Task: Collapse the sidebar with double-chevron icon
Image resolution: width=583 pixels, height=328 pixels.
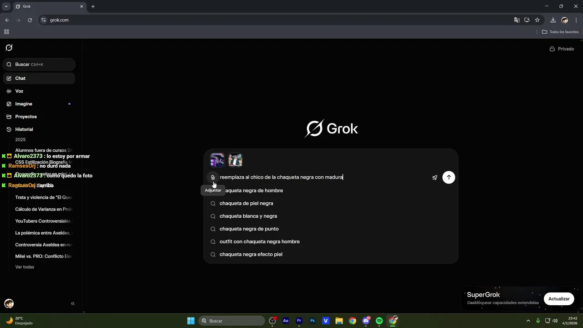Action: (72, 303)
